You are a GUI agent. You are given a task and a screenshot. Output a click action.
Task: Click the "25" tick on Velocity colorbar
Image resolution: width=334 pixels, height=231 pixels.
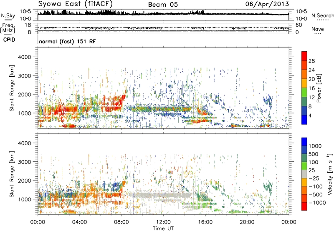pos(312,171)
